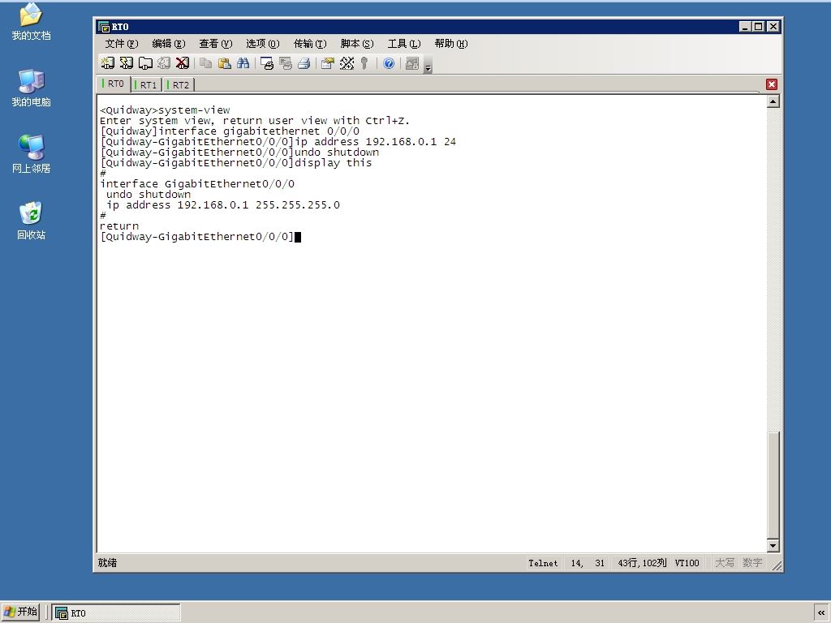This screenshot has height=623, width=831.
Task: Click the gray key toolbar icon
Action: (364, 63)
